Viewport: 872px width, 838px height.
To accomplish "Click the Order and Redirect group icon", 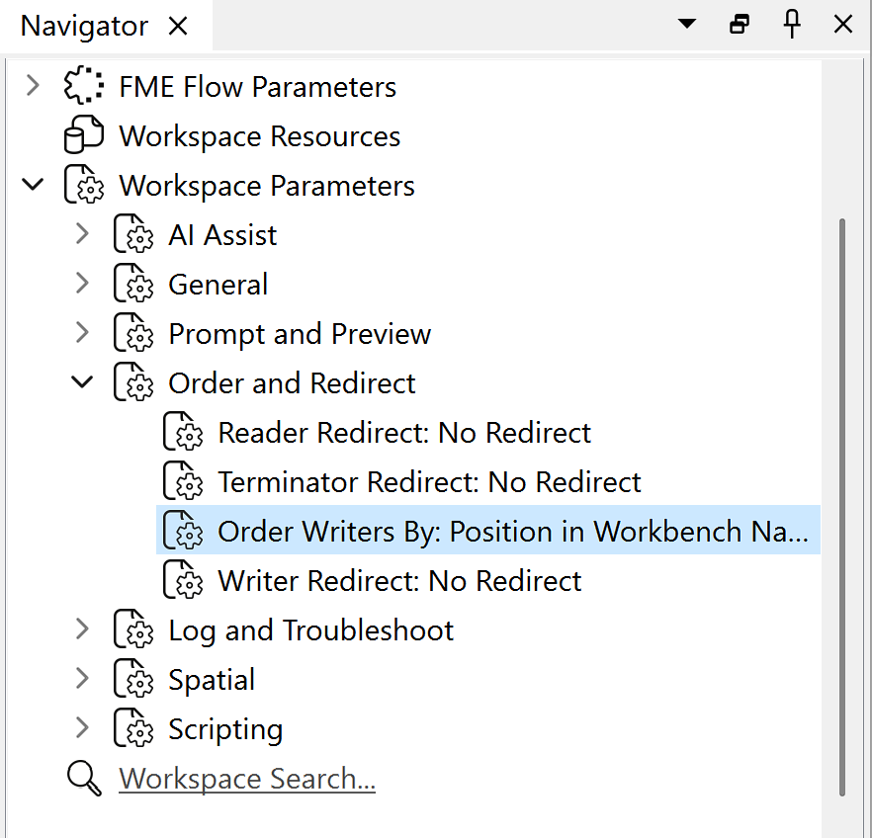I will pos(133,382).
